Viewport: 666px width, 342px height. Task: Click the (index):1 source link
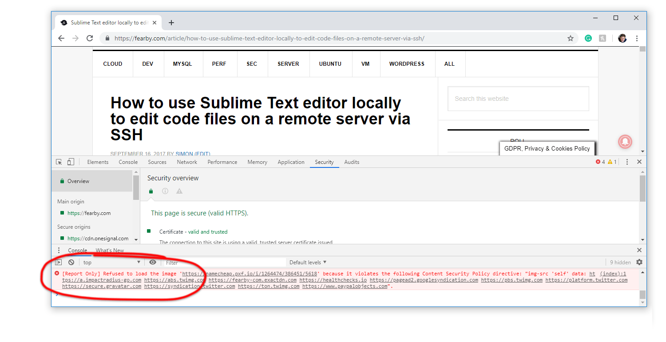point(613,274)
